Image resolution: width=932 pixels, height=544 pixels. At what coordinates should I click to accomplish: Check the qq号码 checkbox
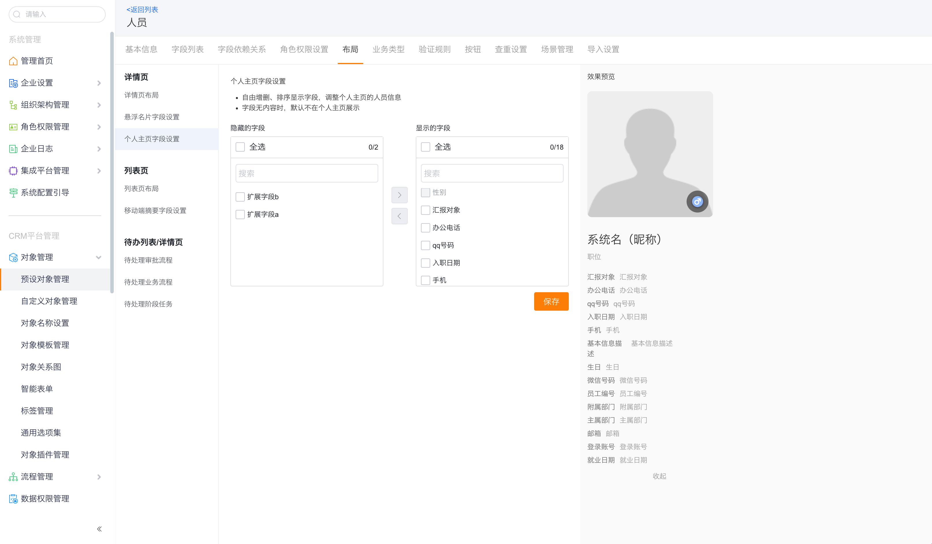(x=426, y=245)
